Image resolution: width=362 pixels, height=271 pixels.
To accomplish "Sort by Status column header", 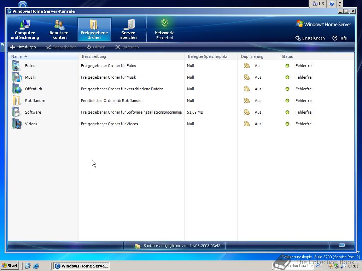I will pos(316,56).
